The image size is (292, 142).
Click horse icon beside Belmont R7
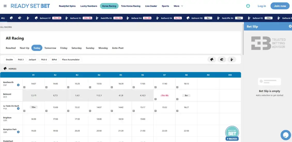[36, 18]
